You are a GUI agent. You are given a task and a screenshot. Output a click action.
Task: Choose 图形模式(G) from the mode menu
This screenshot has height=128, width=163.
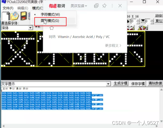pyautogui.click(x=50, y=21)
